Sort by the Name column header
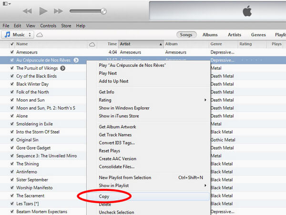The width and height of the screenshot is (286, 215). tap(51, 44)
